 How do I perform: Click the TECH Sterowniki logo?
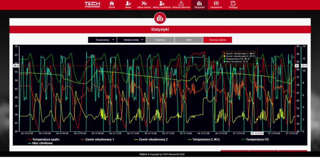92,5
